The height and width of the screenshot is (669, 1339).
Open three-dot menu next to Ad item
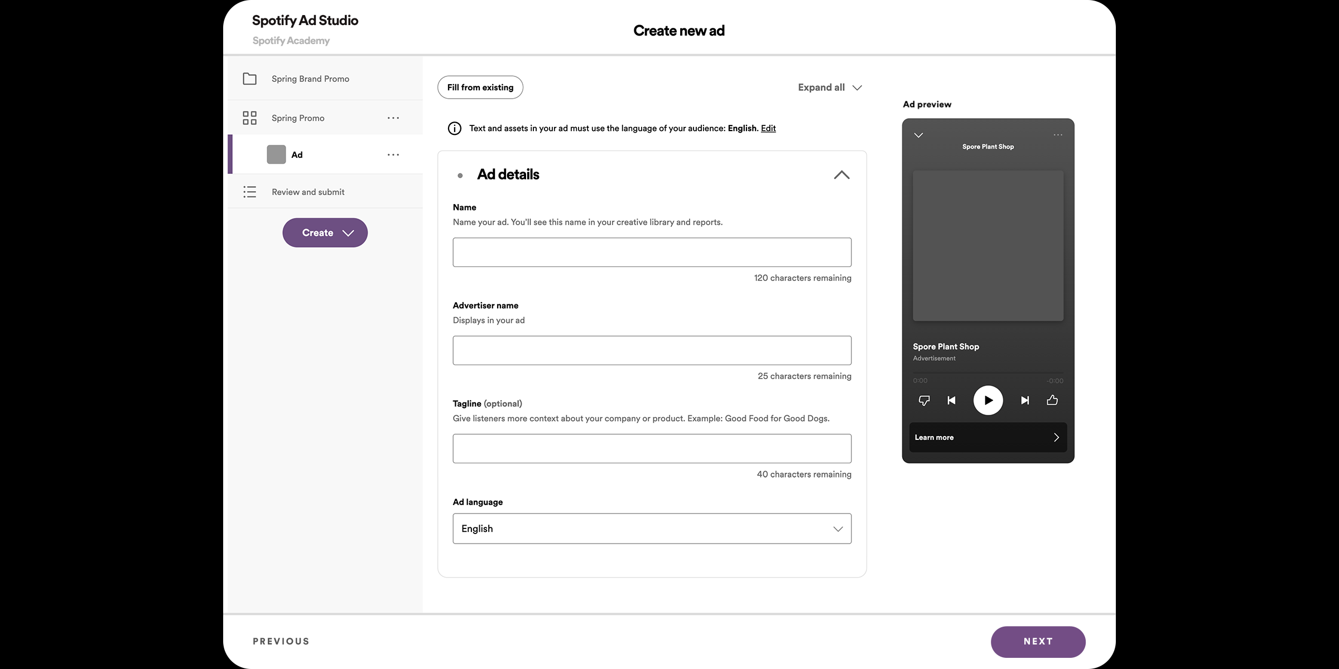pos(393,155)
